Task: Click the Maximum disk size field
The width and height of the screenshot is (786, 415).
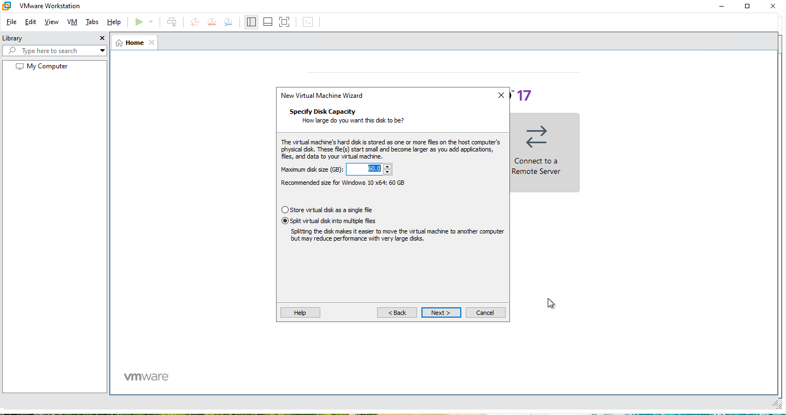Action: pos(364,169)
